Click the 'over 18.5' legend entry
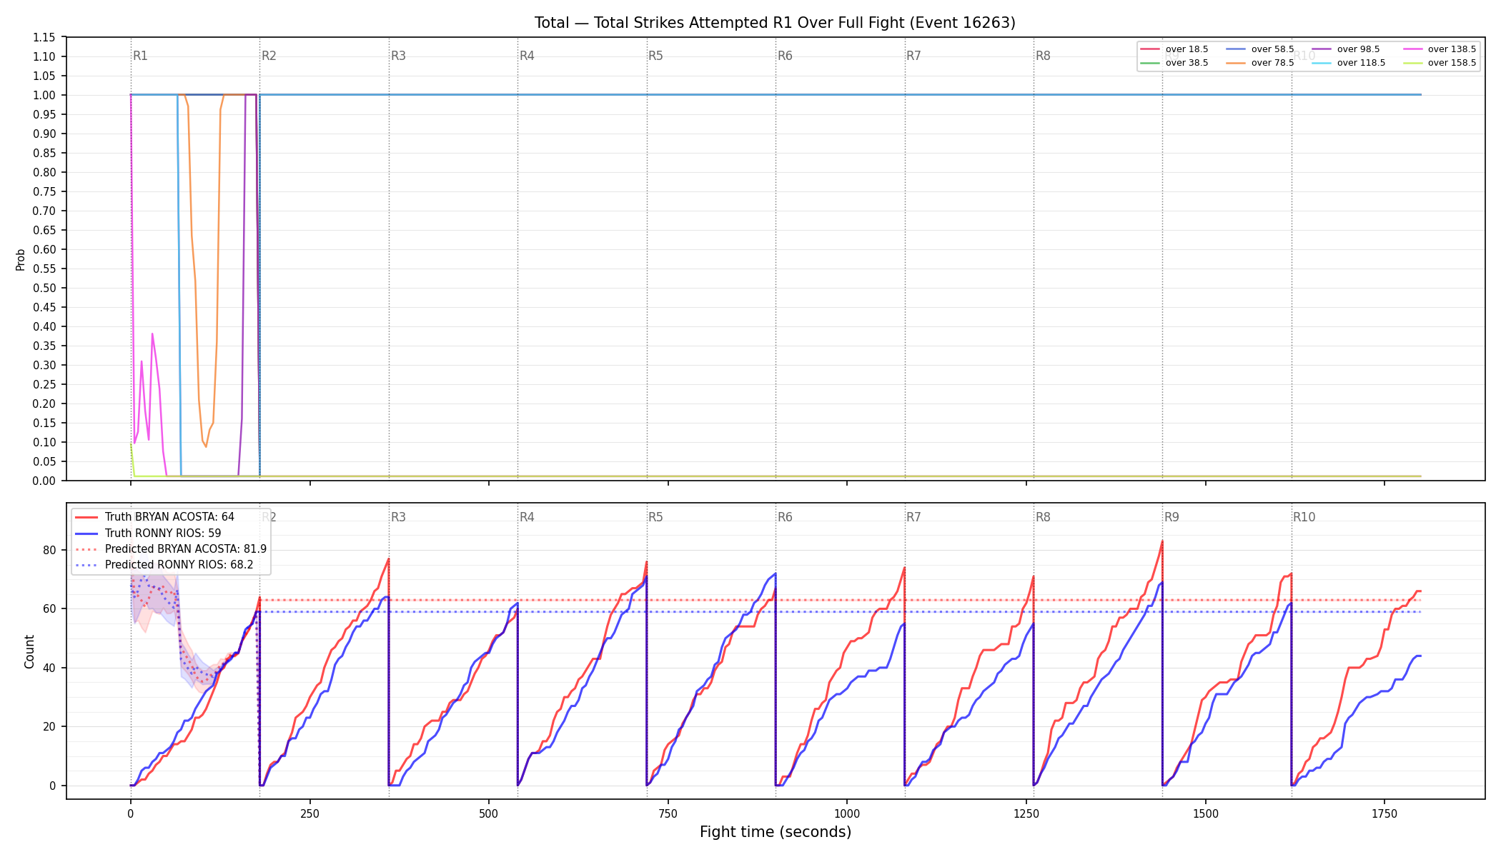The height and width of the screenshot is (857, 1501). (x=1174, y=49)
